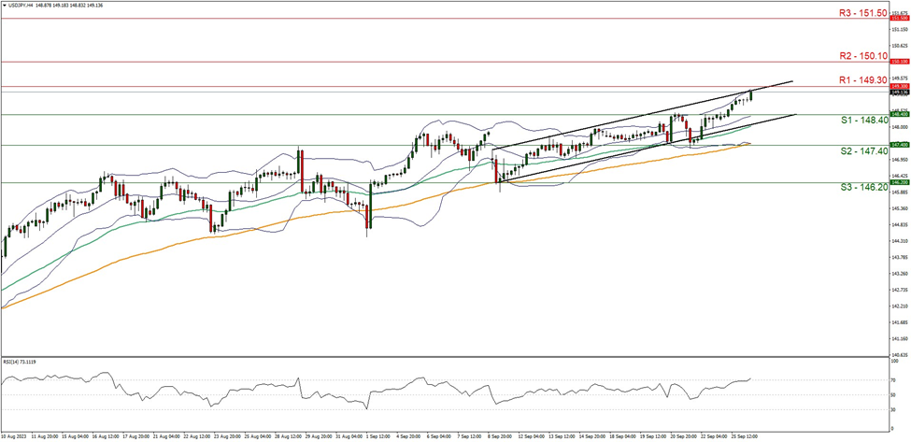911x442 pixels.
Task: Click the red 151.500 price tag on axis
Action: tap(898, 19)
